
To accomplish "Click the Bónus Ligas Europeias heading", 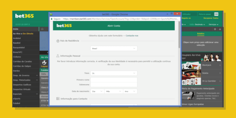I will 192,104.
